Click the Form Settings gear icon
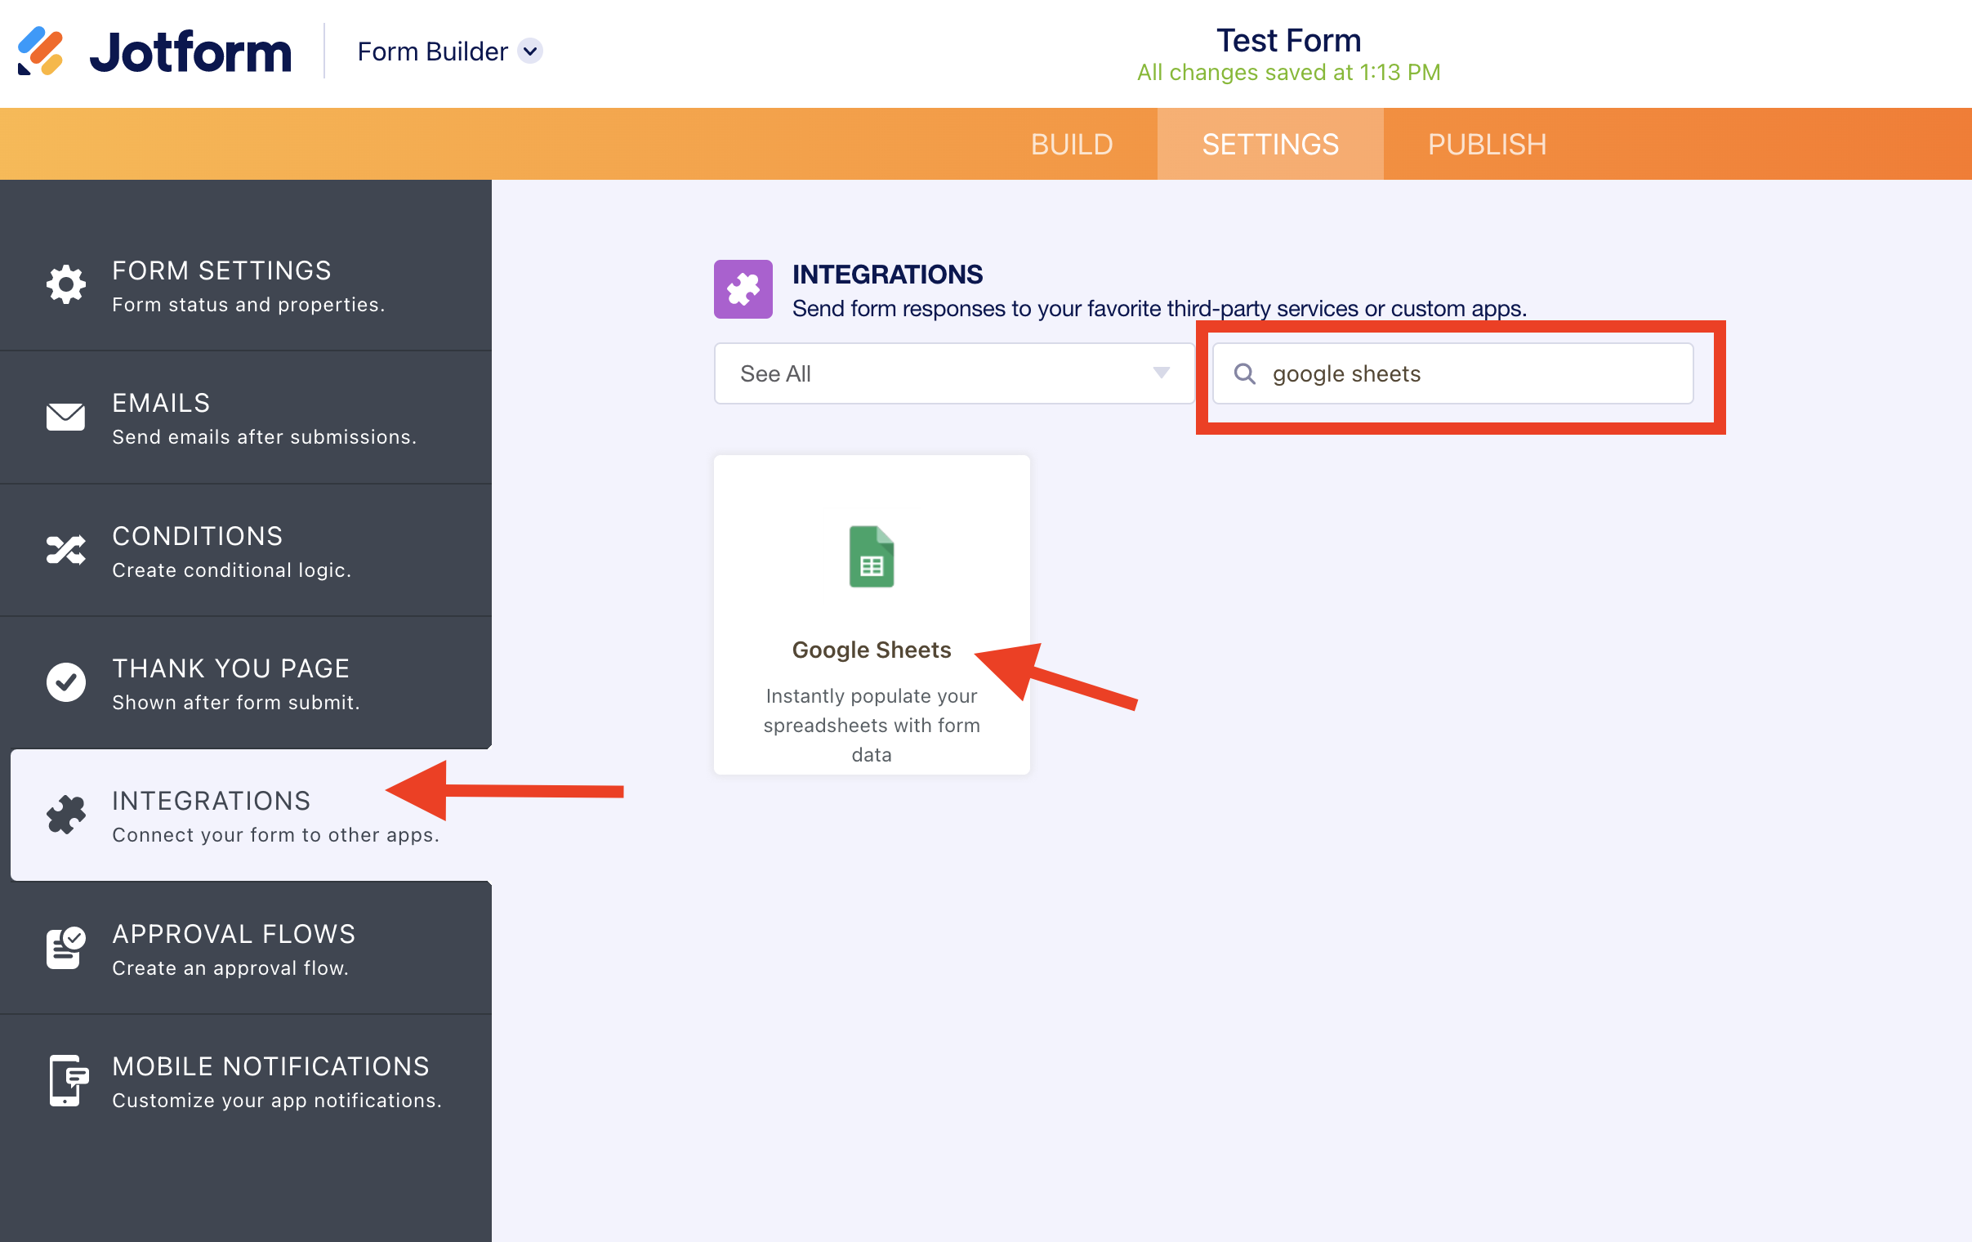 pyautogui.click(x=65, y=285)
